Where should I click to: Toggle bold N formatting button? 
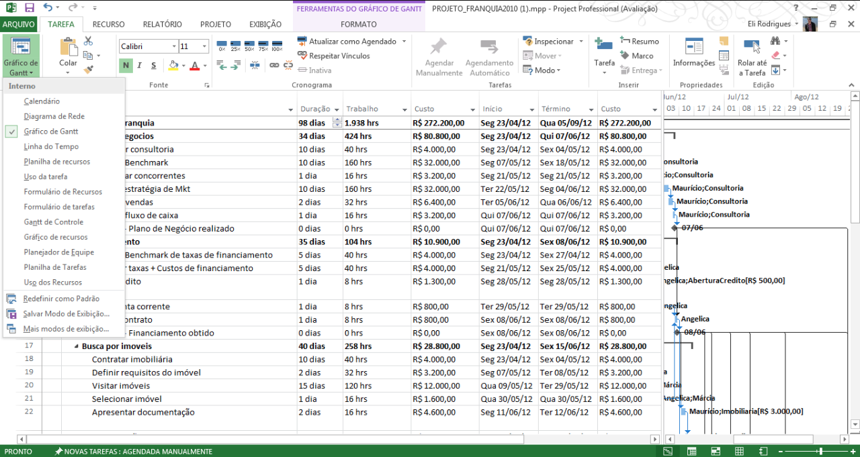[126, 65]
